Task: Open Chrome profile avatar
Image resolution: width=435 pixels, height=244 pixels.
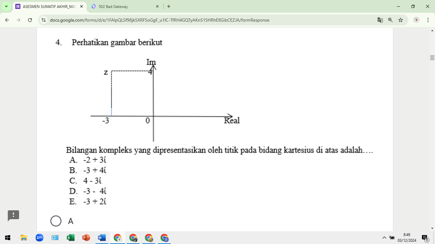Action: (417, 20)
